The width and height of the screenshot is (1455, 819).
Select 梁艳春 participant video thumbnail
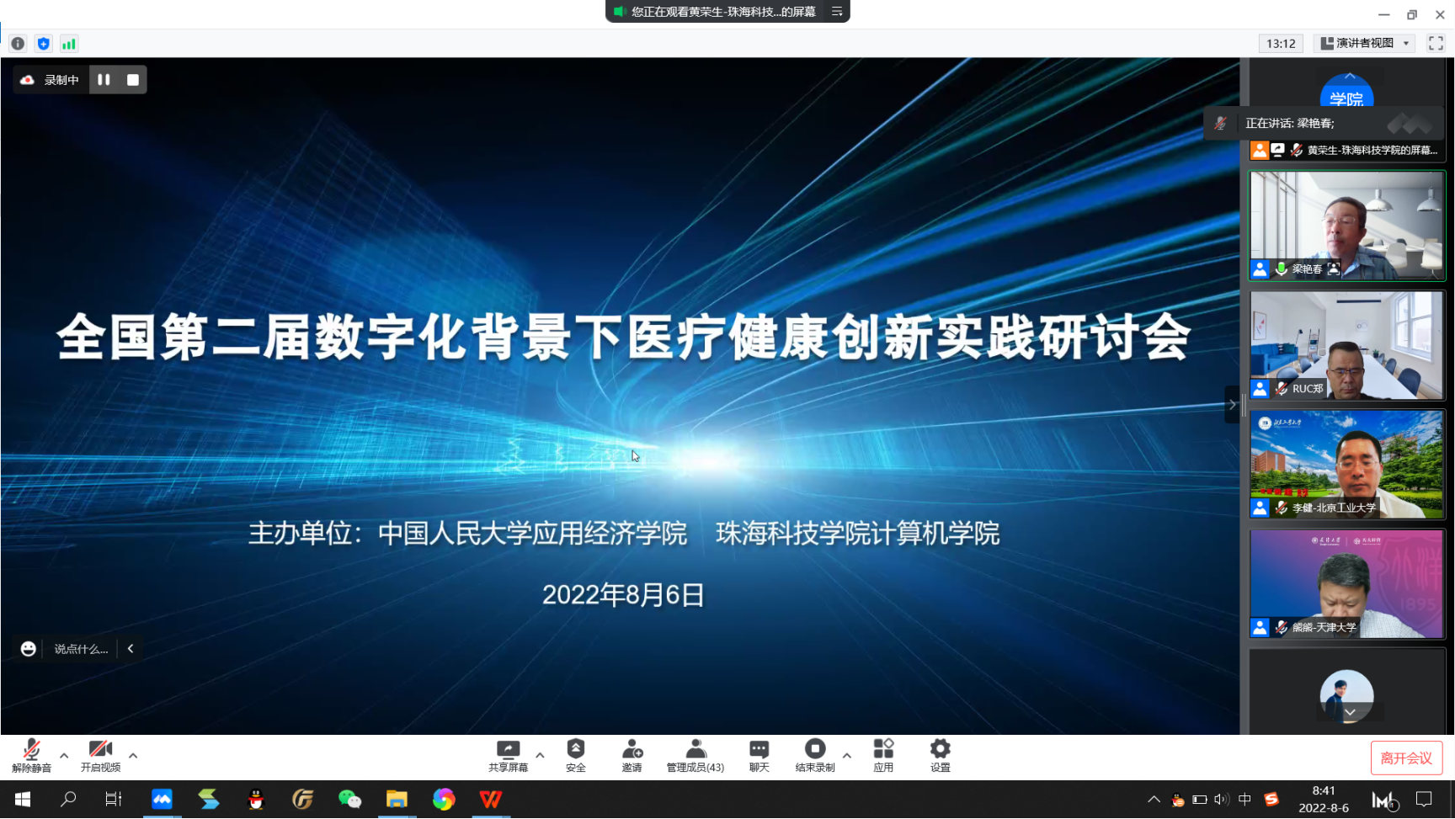pyautogui.click(x=1346, y=226)
